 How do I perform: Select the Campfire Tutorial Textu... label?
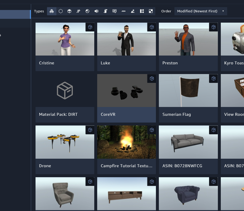pyautogui.click(x=127, y=166)
